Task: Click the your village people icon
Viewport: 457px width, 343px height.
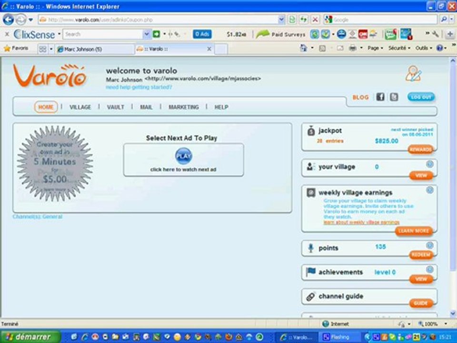Action: pos(311,167)
